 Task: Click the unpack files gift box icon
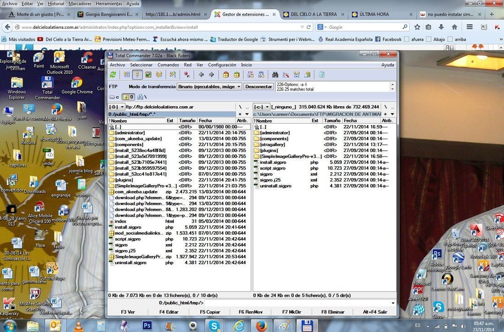click(x=236, y=75)
